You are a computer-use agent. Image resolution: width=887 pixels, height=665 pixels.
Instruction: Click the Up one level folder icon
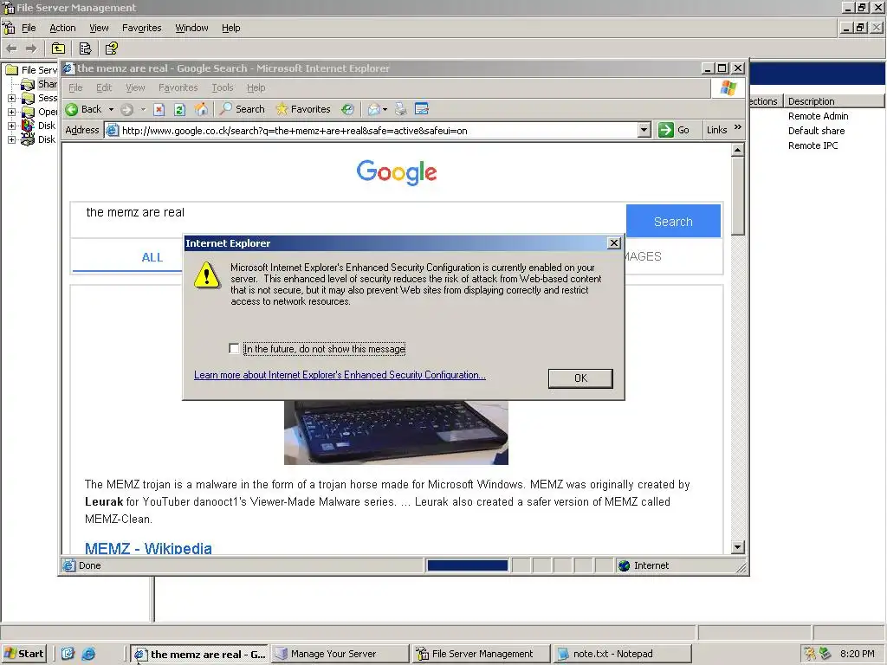(x=58, y=48)
